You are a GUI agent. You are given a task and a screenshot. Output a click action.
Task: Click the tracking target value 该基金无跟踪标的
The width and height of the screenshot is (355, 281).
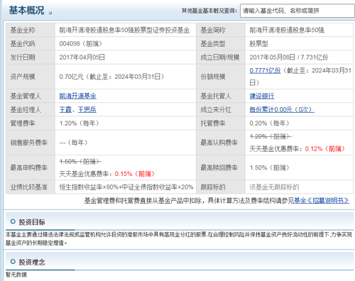point(274,187)
